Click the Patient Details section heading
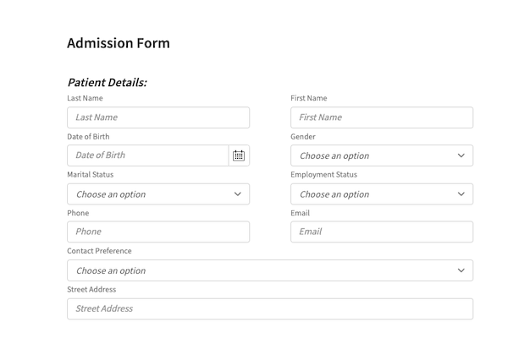 [107, 83]
